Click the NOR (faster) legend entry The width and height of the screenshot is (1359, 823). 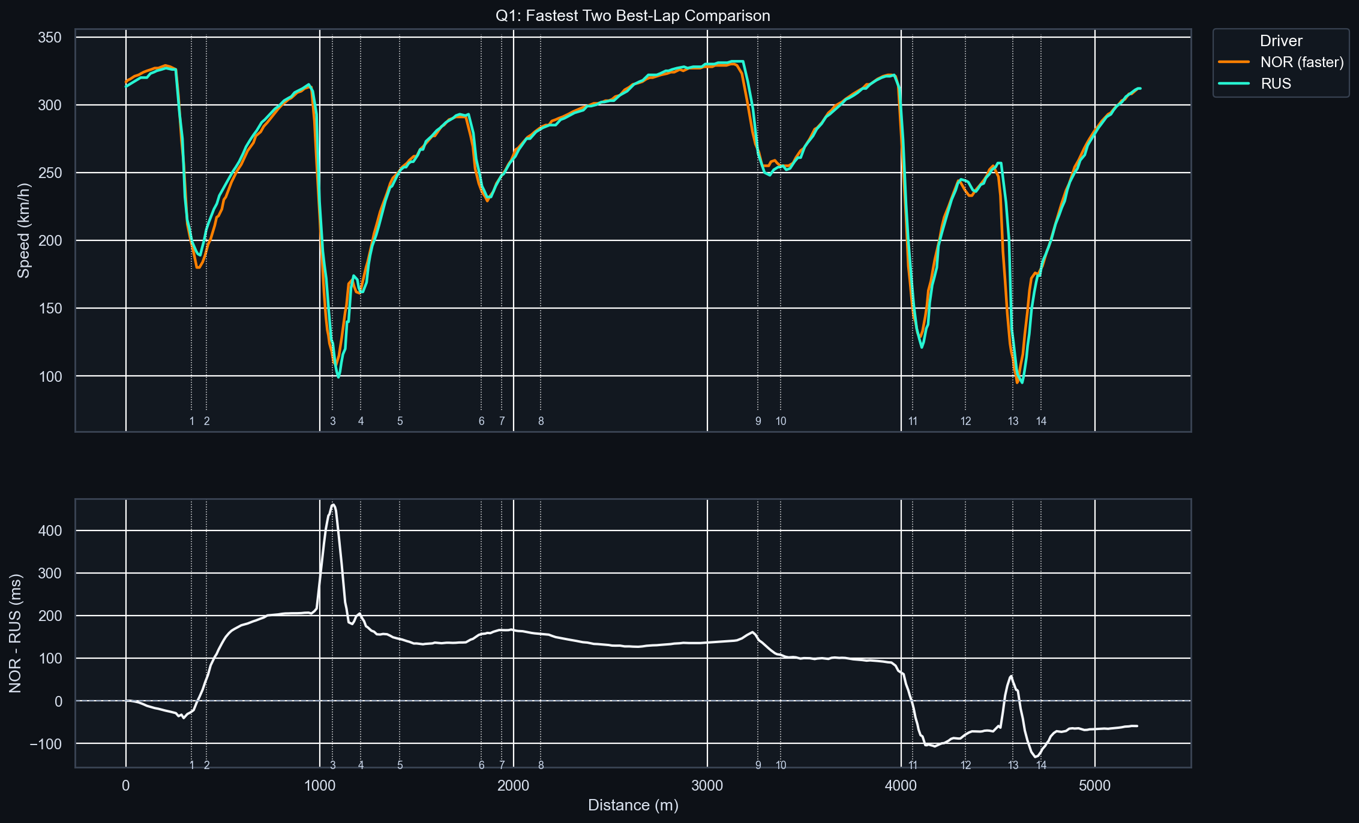coord(1301,62)
